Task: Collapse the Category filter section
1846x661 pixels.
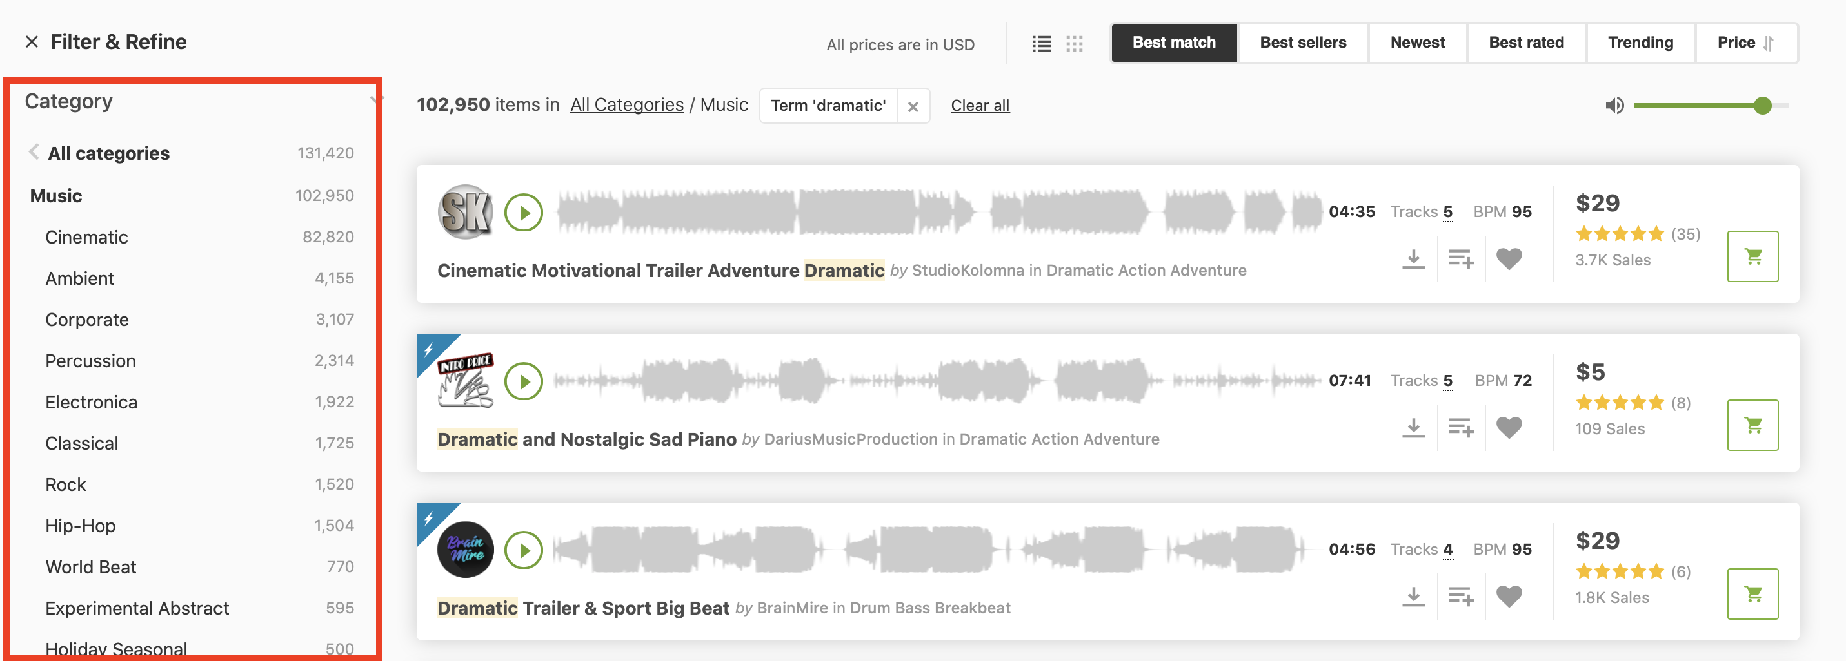Action: point(375,100)
